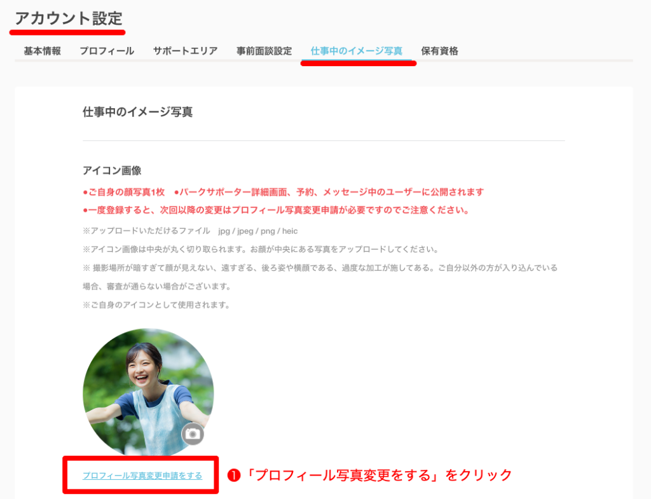Switch to the プロフィール tab
The height and width of the screenshot is (499, 651).
point(107,51)
